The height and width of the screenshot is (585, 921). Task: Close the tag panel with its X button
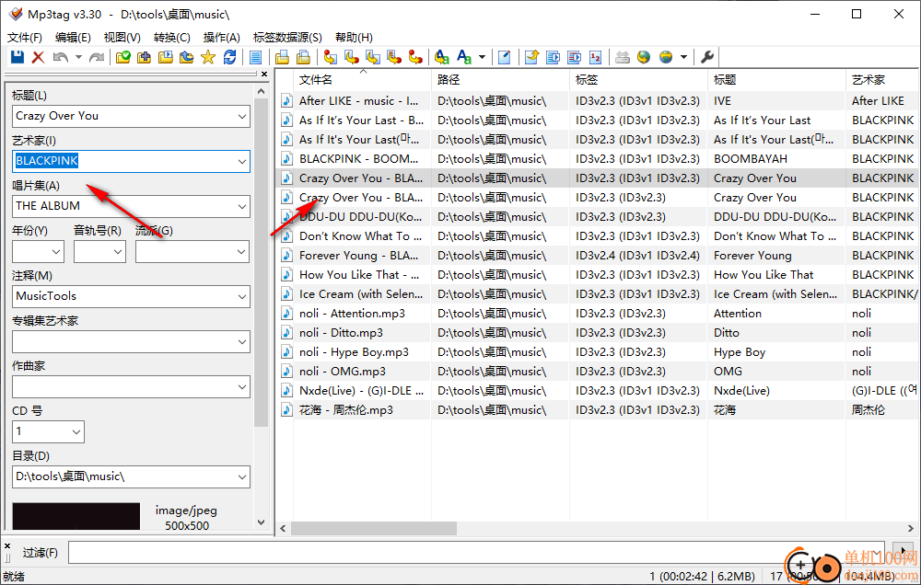[x=263, y=74]
